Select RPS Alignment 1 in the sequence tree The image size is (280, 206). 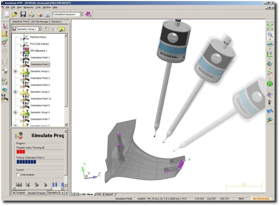point(38,51)
